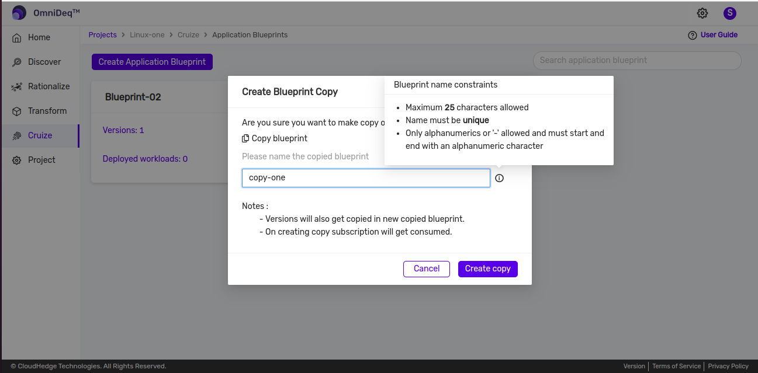Open the User Guide link
Screen dimensions: 758x373
click(719, 35)
